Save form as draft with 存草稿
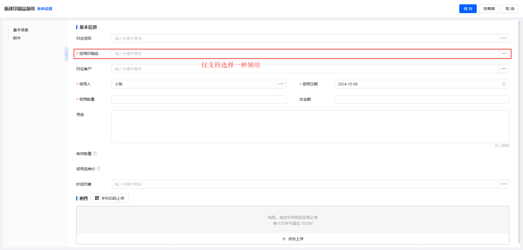The image size is (523, 250). [489, 9]
